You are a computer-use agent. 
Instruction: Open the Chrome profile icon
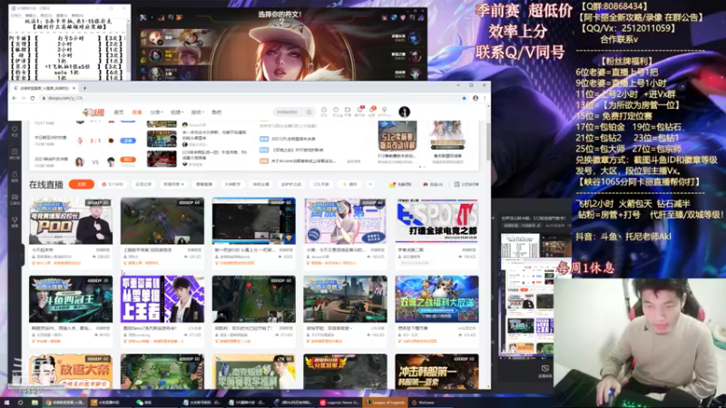click(476, 98)
